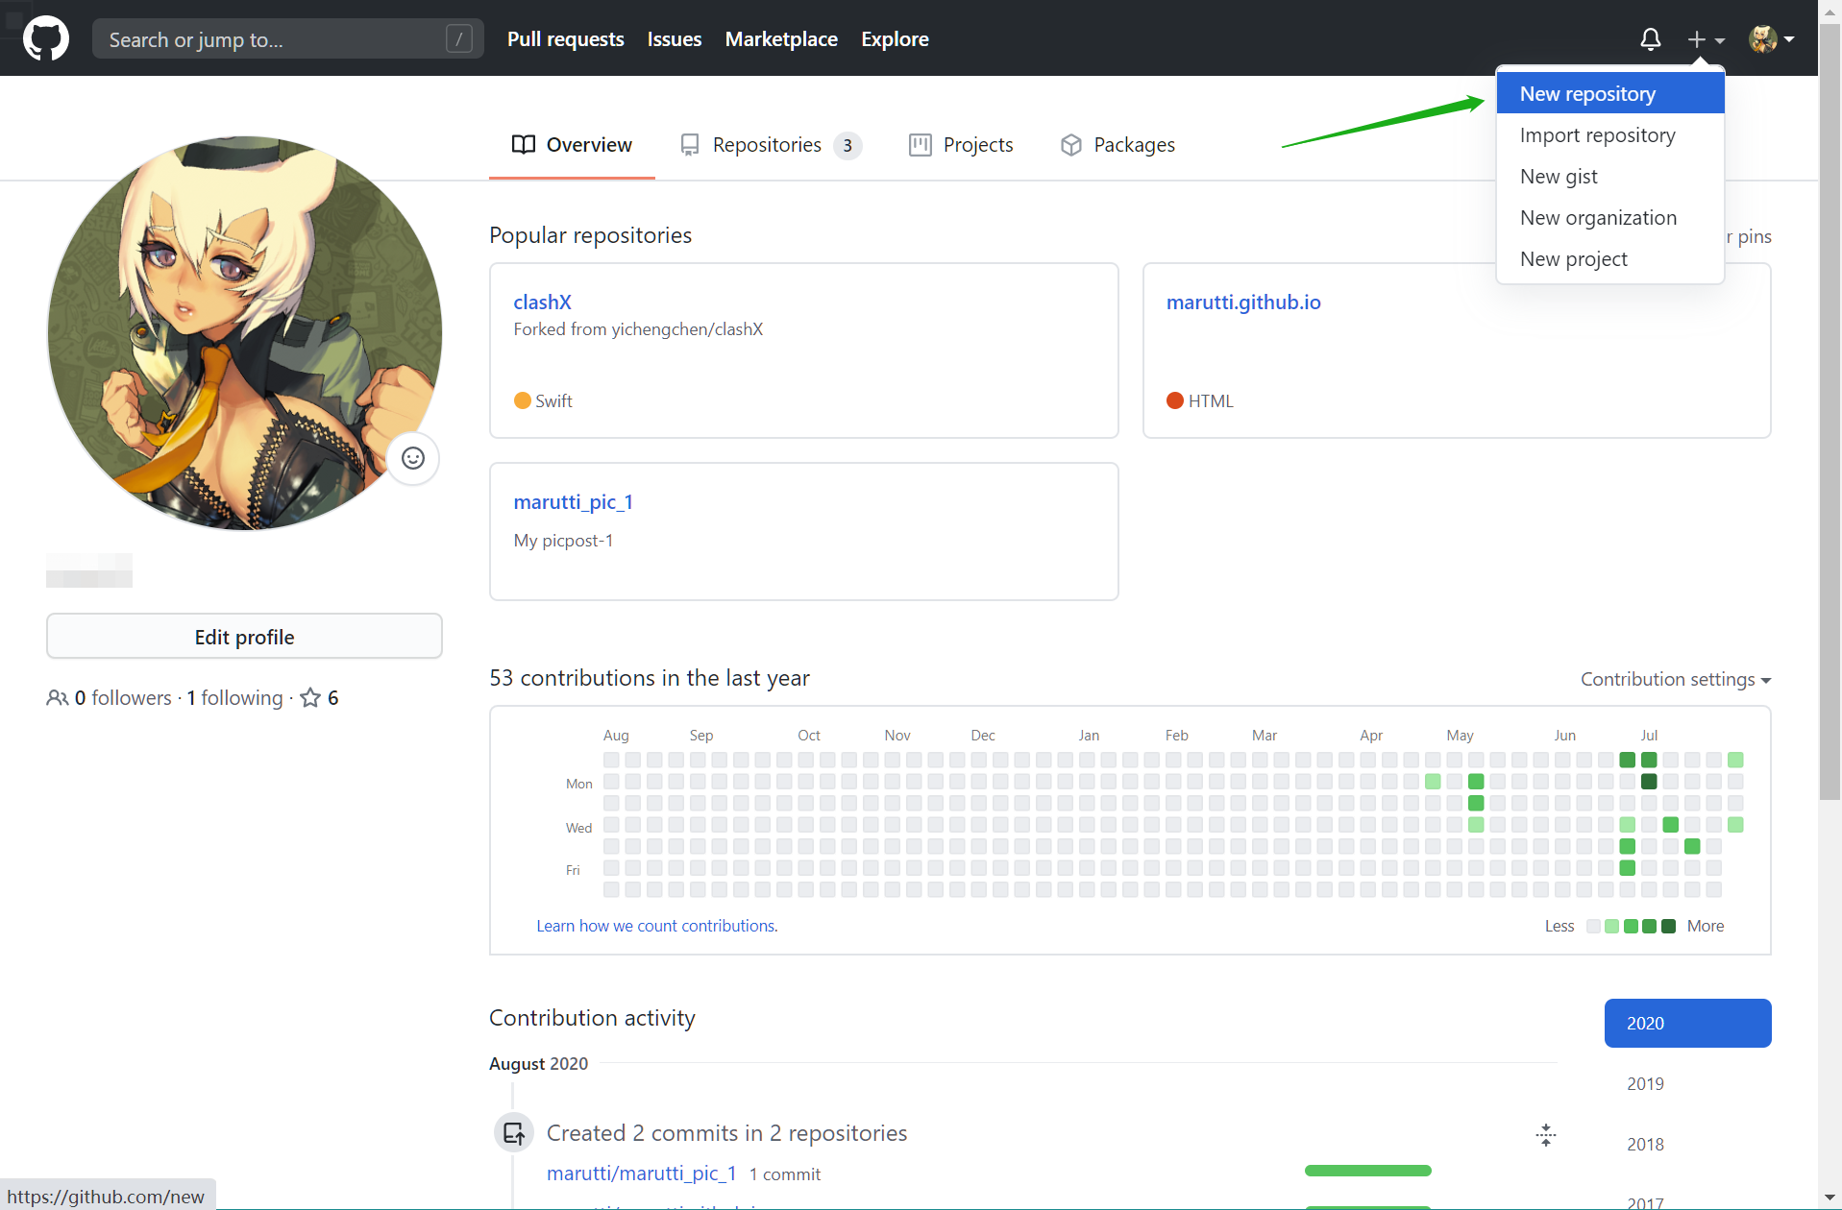Switch to the Projects tab
1842x1210 pixels.
point(961,145)
